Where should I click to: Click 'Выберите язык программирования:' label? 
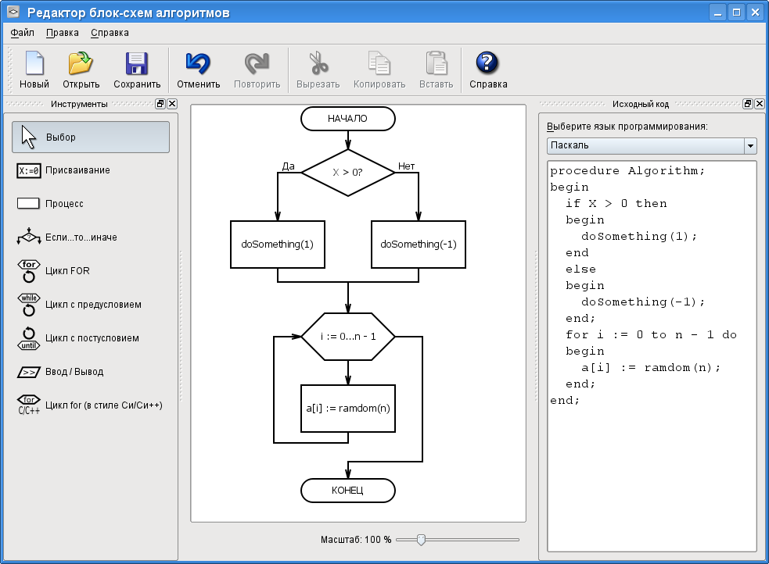pyautogui.click(x=627, y=127)
